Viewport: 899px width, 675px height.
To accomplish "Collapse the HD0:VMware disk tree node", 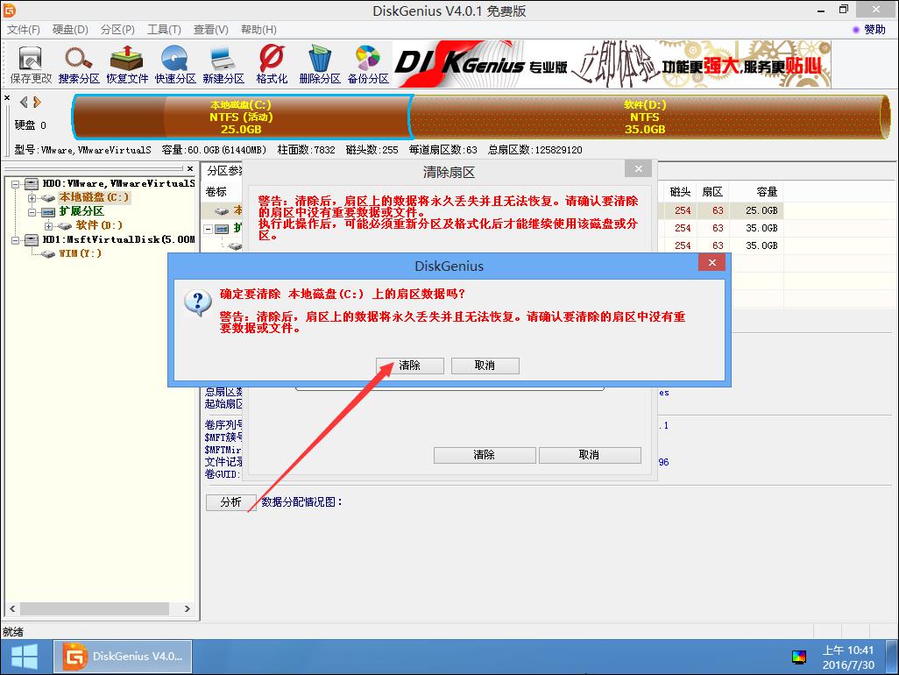I will pos(15,184).
